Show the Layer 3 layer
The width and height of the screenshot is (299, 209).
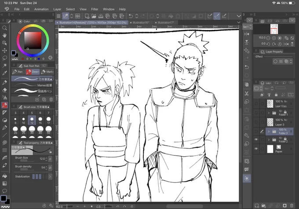256,122
